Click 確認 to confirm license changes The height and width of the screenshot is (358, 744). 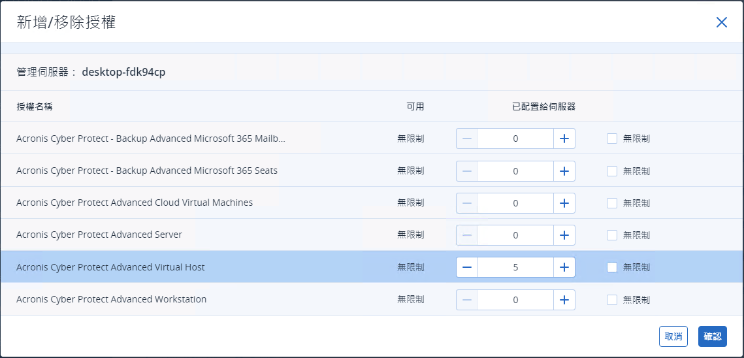click(713, 336)
